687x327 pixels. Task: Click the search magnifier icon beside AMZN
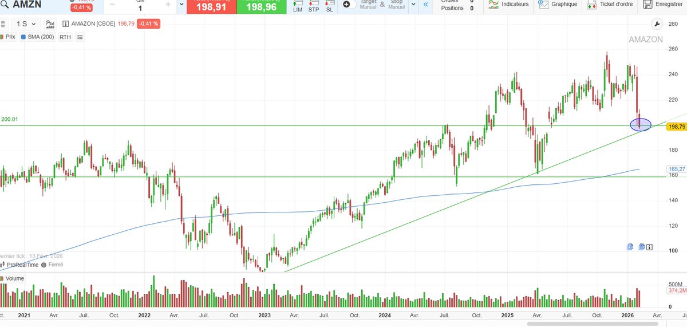(5, 5)
